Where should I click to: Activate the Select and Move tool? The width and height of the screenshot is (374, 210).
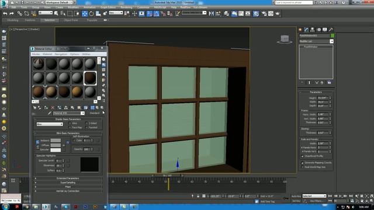point(85,13)
